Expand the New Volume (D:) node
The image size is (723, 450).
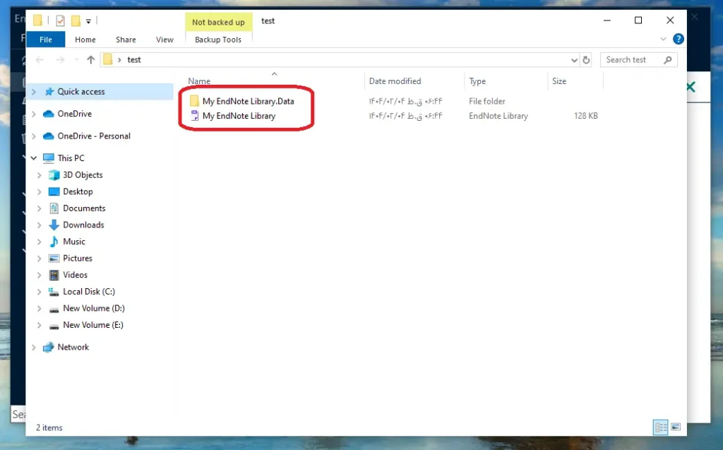point(40,308)
